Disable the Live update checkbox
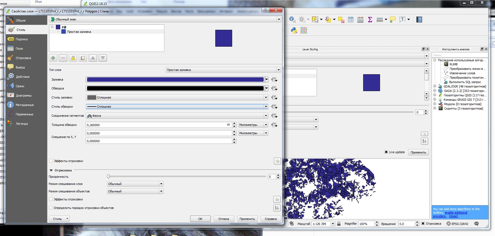This screenshot has width=495, height=236. tap(386, 152)
